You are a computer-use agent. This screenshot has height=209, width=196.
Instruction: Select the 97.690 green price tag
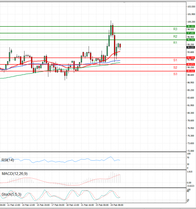(x=191, y=33)
